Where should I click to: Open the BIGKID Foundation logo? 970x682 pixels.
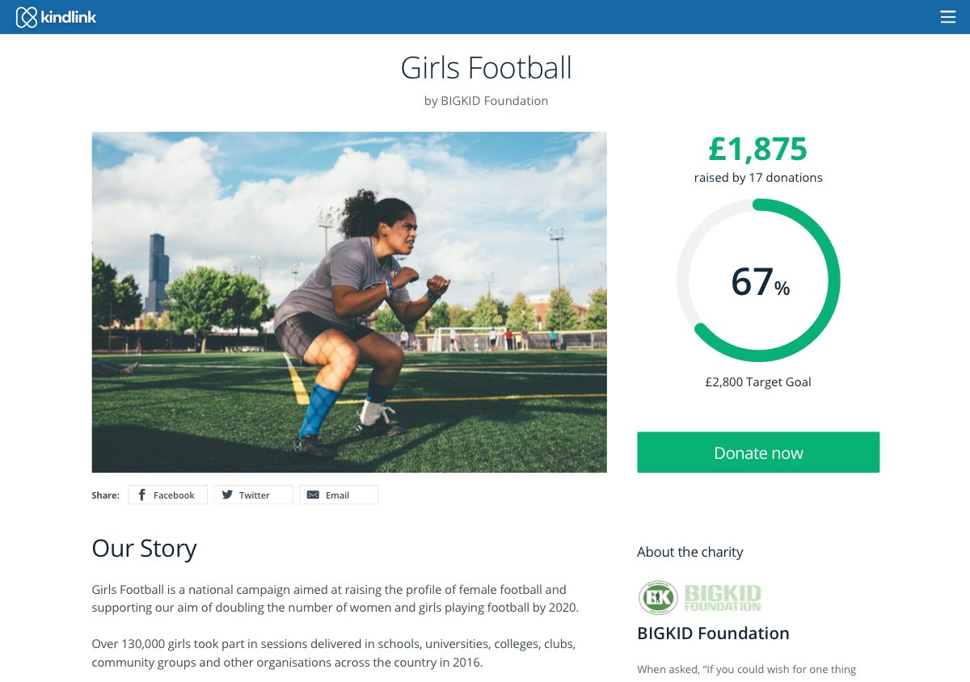tap(700, 598)
